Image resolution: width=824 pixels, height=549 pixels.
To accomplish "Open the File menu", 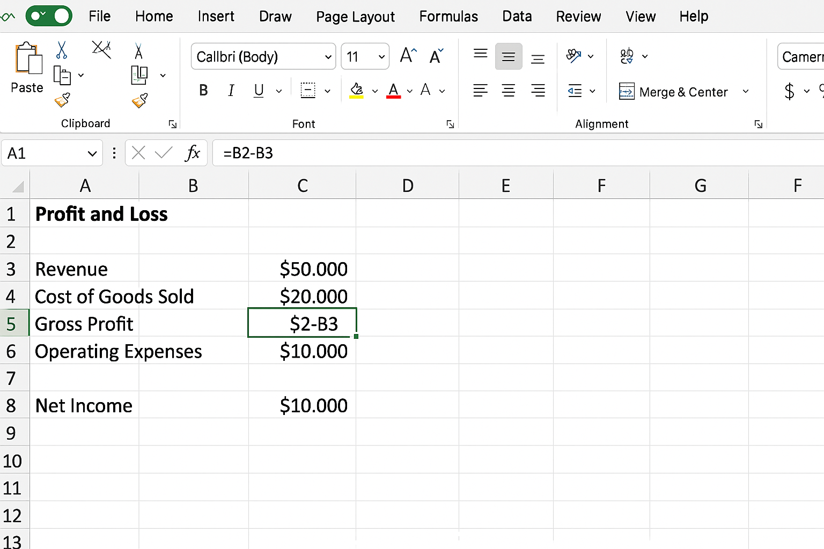I will [x=100, y=16].
